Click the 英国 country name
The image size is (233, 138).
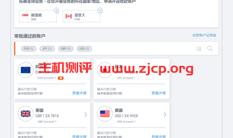tap(39, 110)
